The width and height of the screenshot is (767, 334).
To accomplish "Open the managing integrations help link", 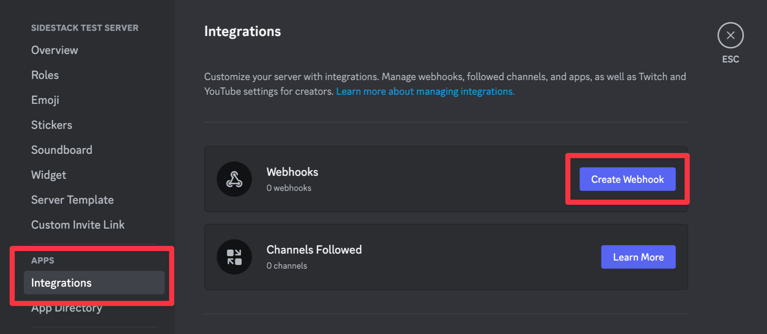I will coord(425,91).
